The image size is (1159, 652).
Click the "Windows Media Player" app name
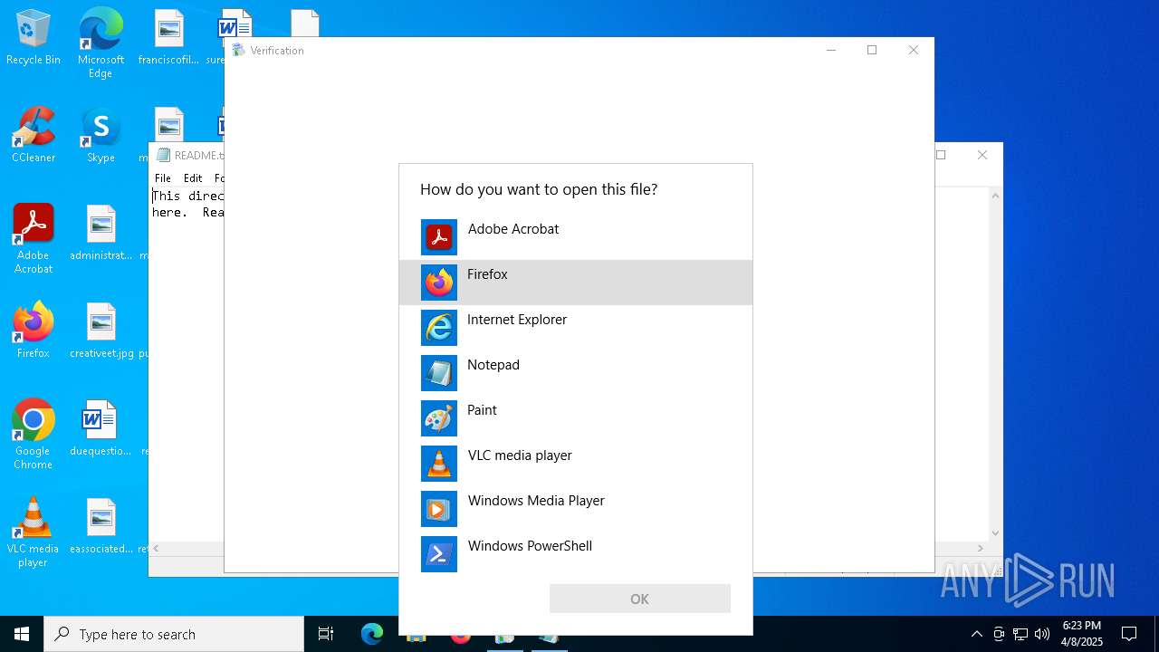[536, 501]
